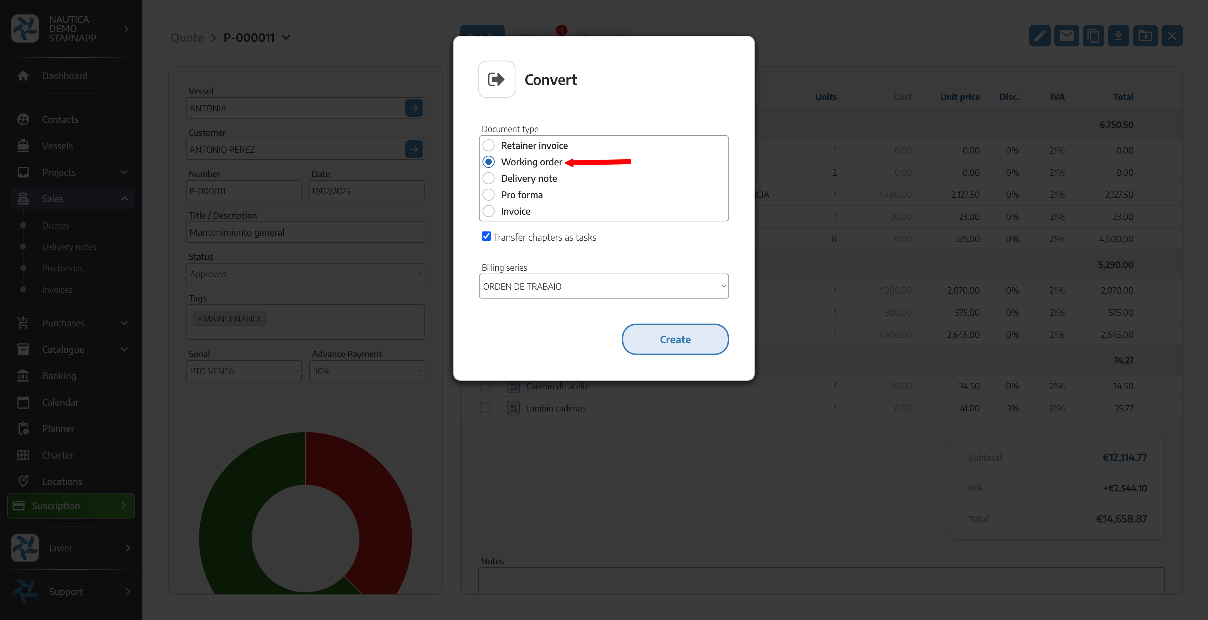Image resolution: width=1208 pixels, height=620 pixels.
Task: Open the Advance Payment 30% dropdown
Action: pos(367,371)
